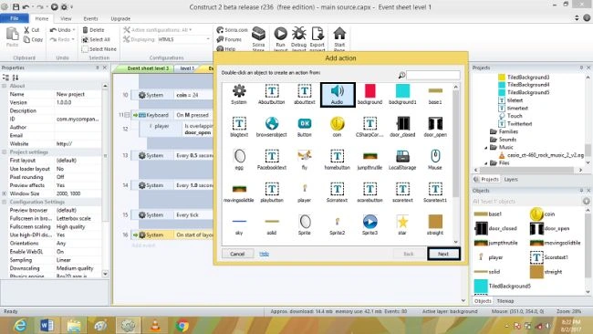The image size is (593, 334).
Task: Open the Help link in dialog
Action: click(x=264, y=254)
